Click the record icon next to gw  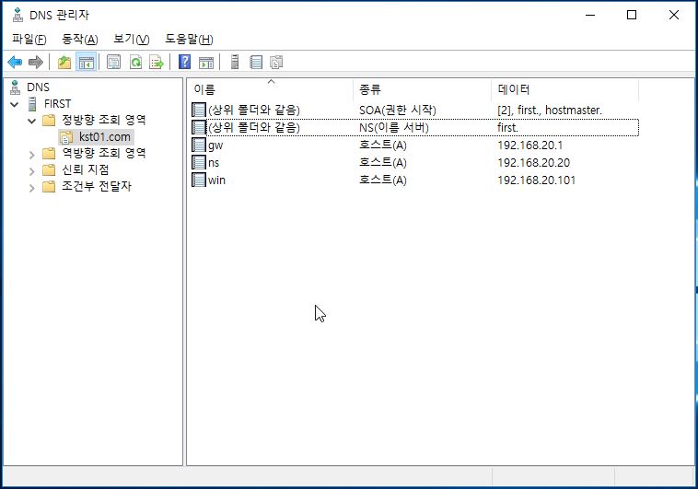(199, 145)
